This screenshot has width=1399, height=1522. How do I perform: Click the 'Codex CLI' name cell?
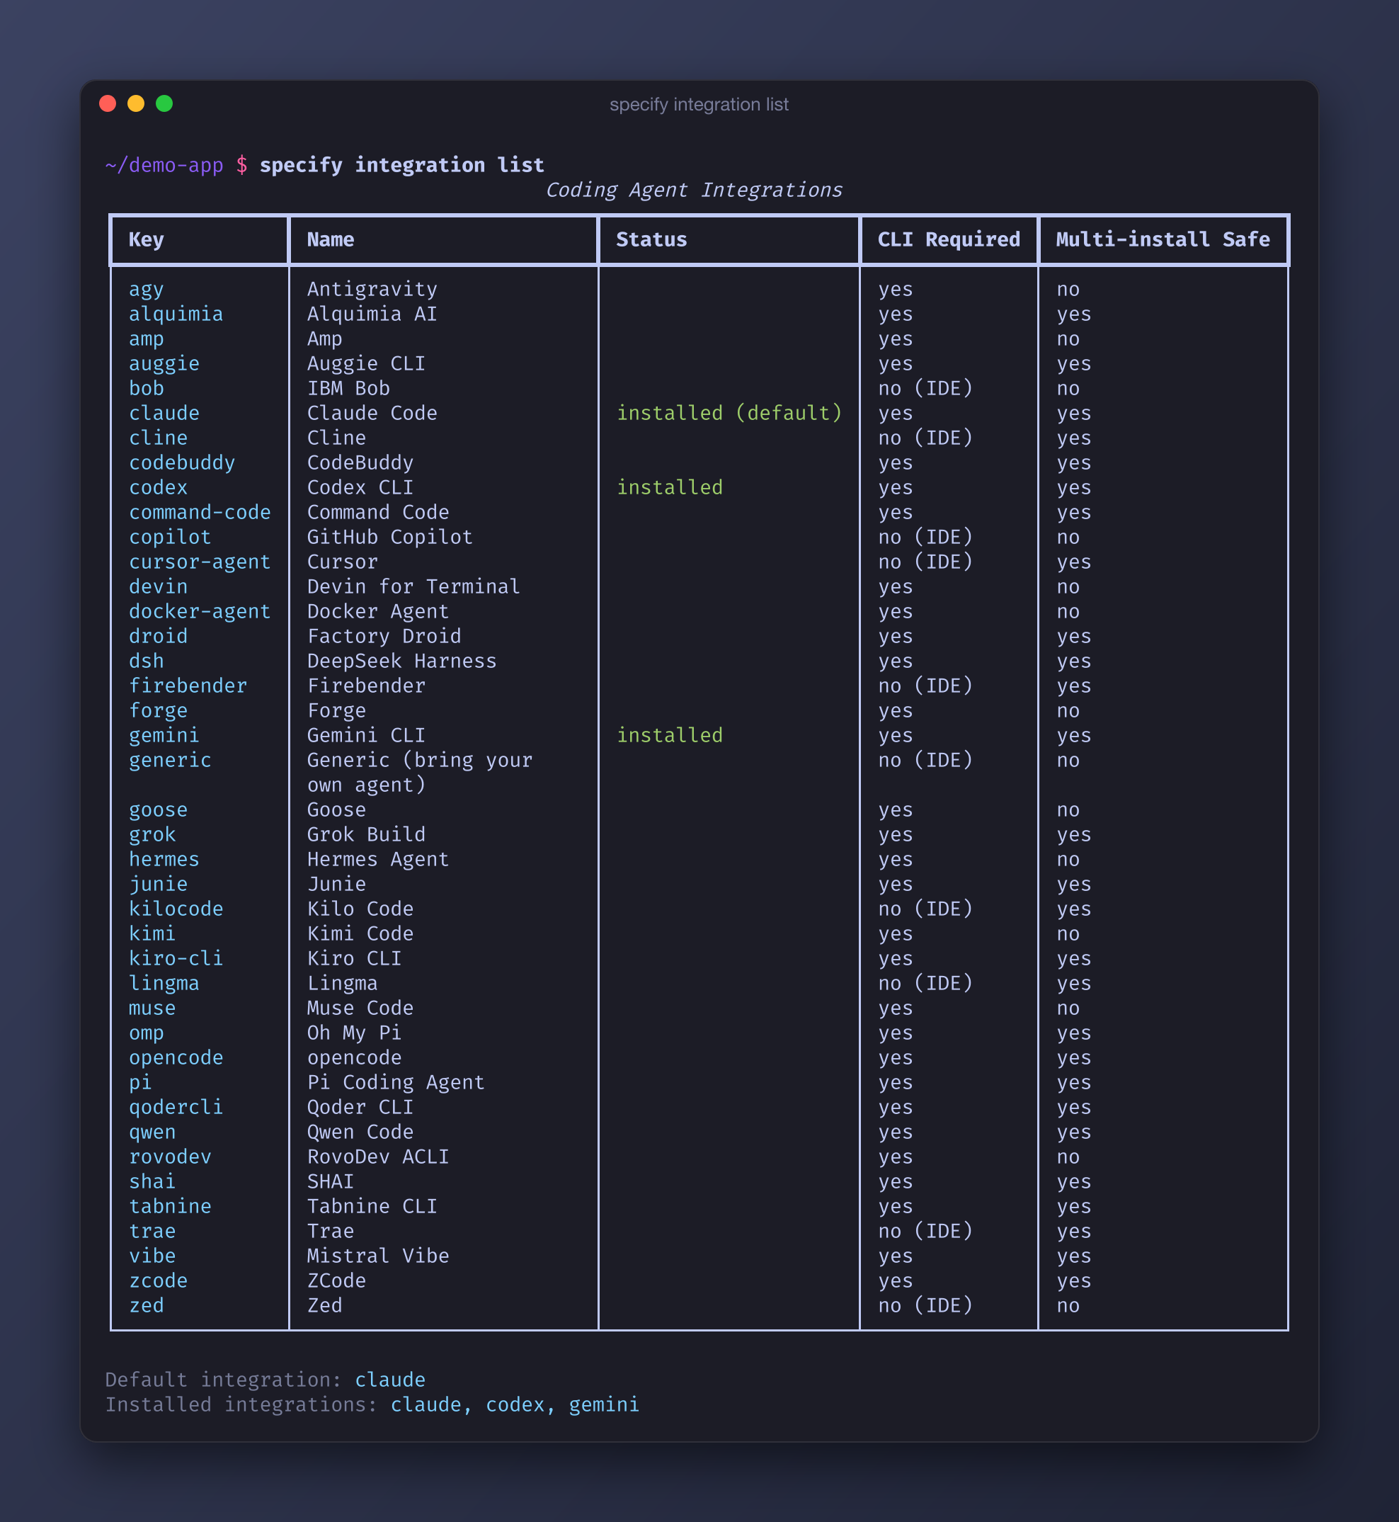pos(360,488)
